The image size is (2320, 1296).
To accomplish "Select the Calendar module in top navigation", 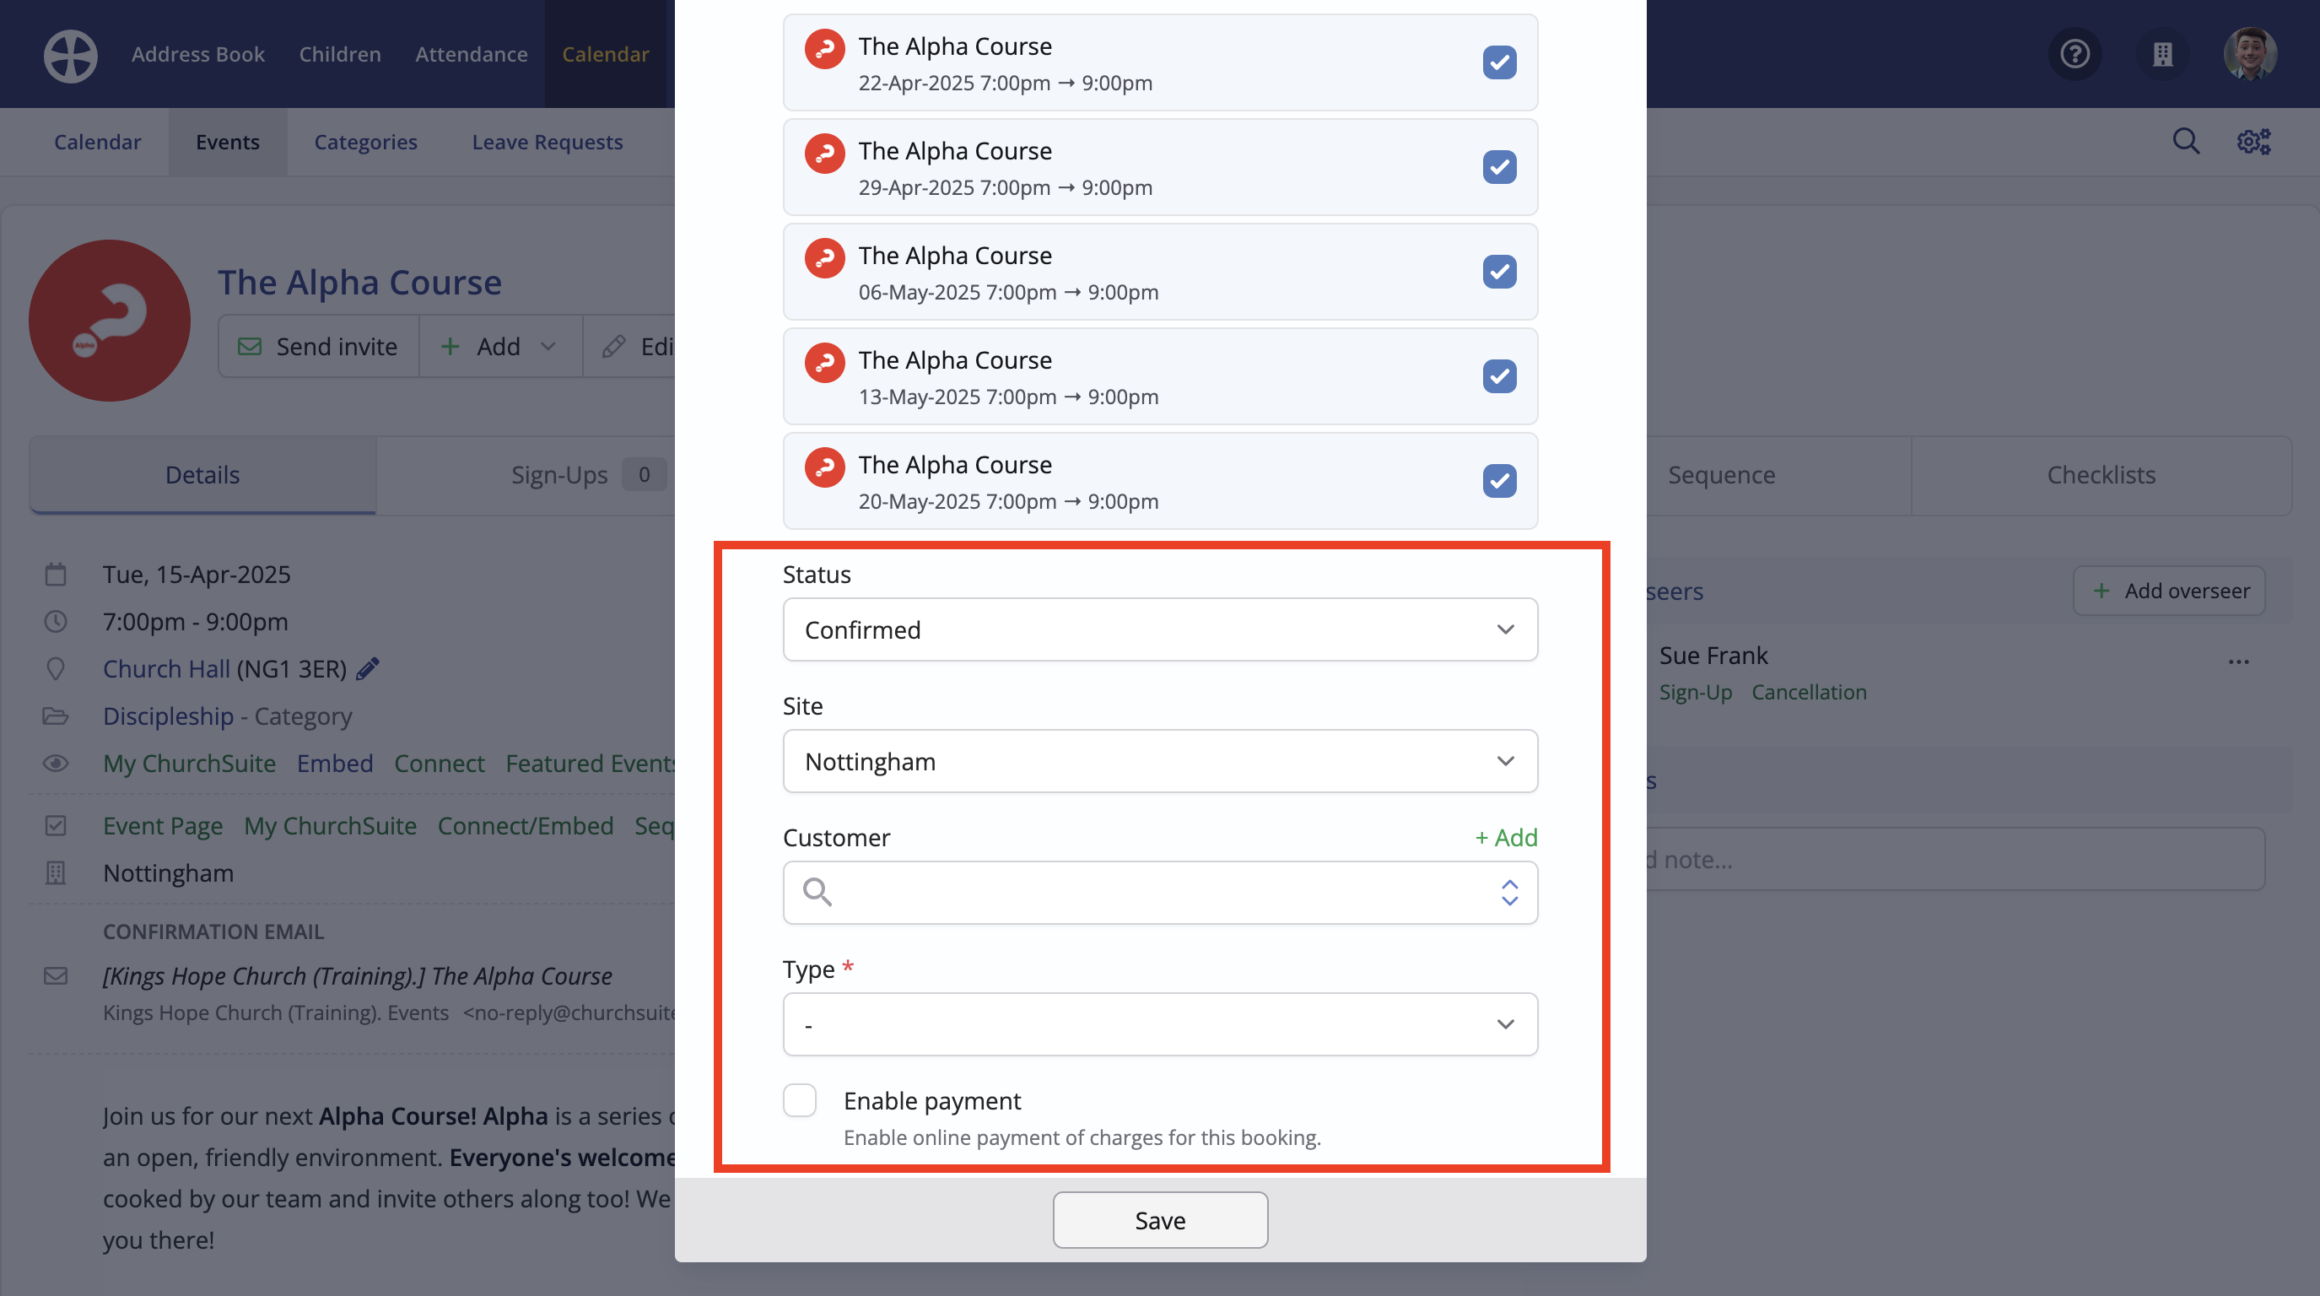I will pos(605,54).
